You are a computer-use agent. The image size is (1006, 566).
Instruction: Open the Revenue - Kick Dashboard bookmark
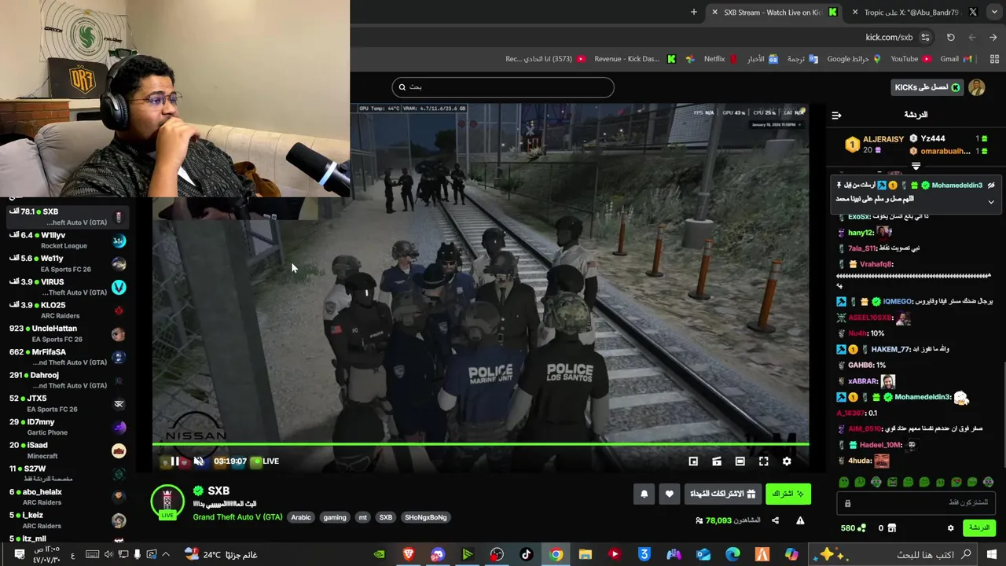click(634, 59)
